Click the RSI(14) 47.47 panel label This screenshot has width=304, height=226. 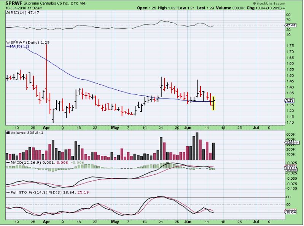click(25, 13)
